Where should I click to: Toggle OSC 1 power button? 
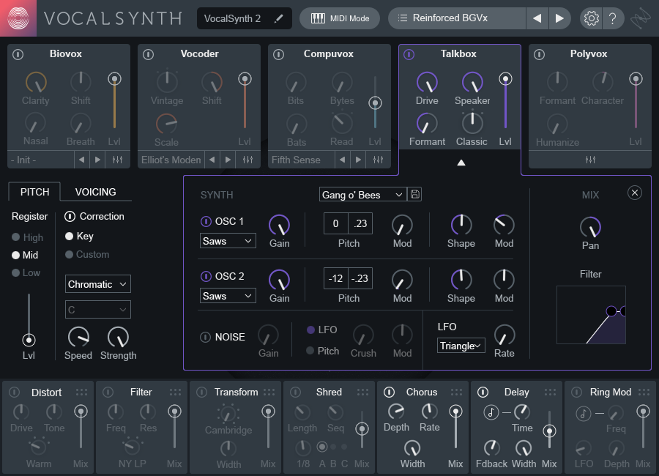(x=206, y=221)
